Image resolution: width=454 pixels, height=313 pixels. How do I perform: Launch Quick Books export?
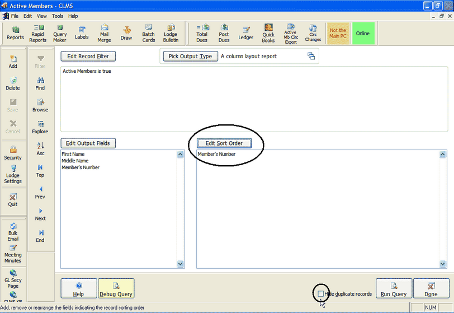tap(268, 33)
